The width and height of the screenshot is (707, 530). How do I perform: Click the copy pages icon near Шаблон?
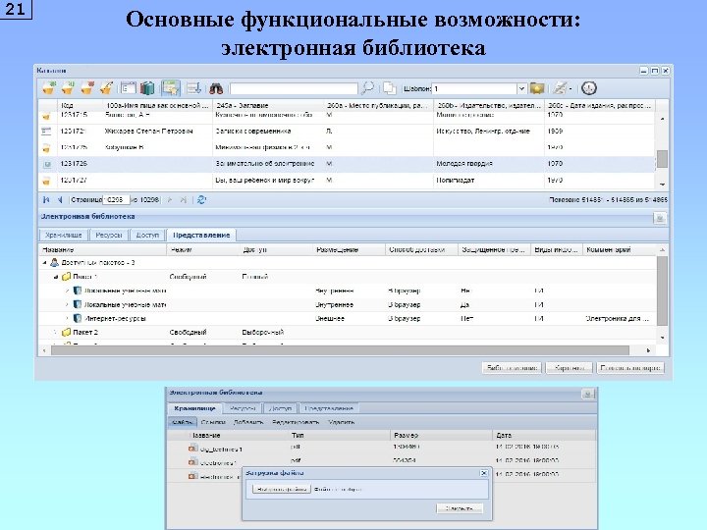pos(389,88)
